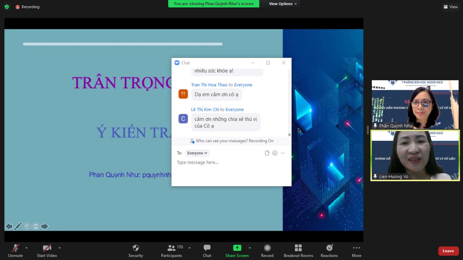
Task: Open Breakout Rooms
Action: click(298, 248)
